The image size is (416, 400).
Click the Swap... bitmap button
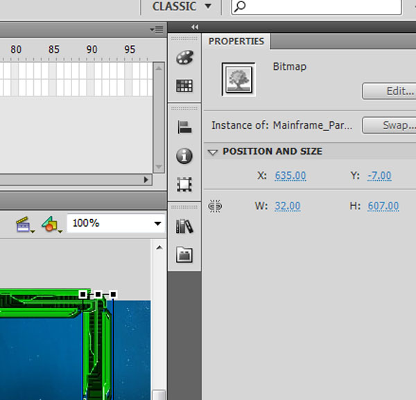389,125
